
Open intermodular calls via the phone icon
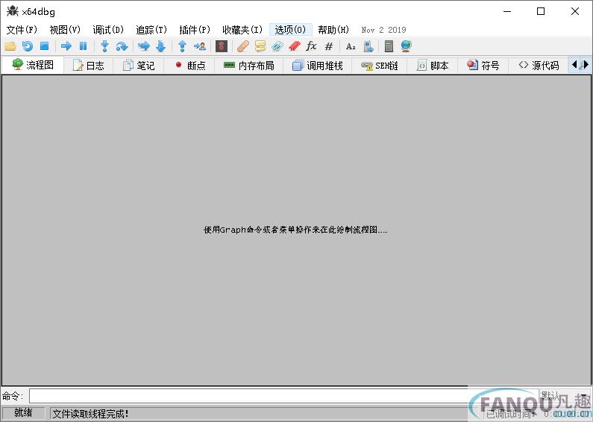[x=368, y=46]
